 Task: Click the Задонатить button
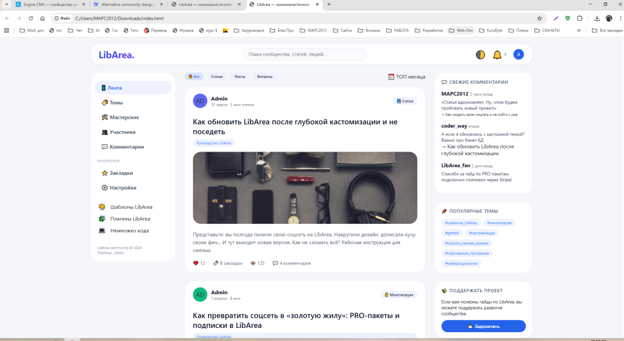(x=483, y=326)
